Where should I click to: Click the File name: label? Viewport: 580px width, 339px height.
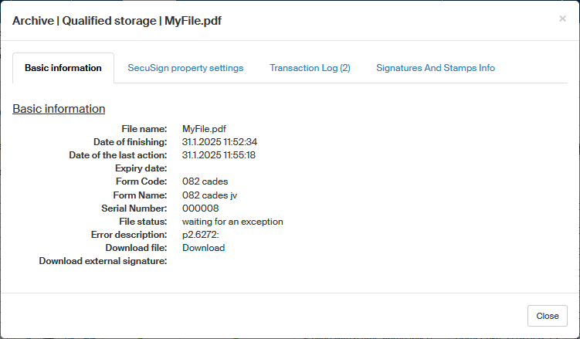click(144, 129)
